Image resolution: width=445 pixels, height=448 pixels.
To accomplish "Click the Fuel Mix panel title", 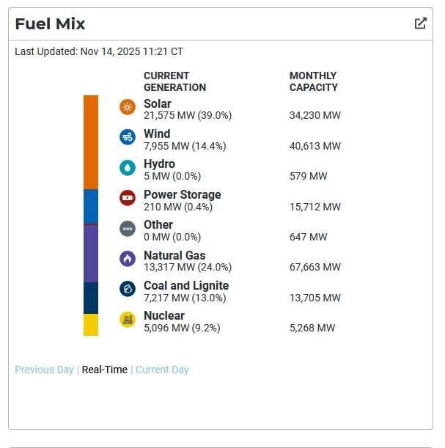I will 50,23.
